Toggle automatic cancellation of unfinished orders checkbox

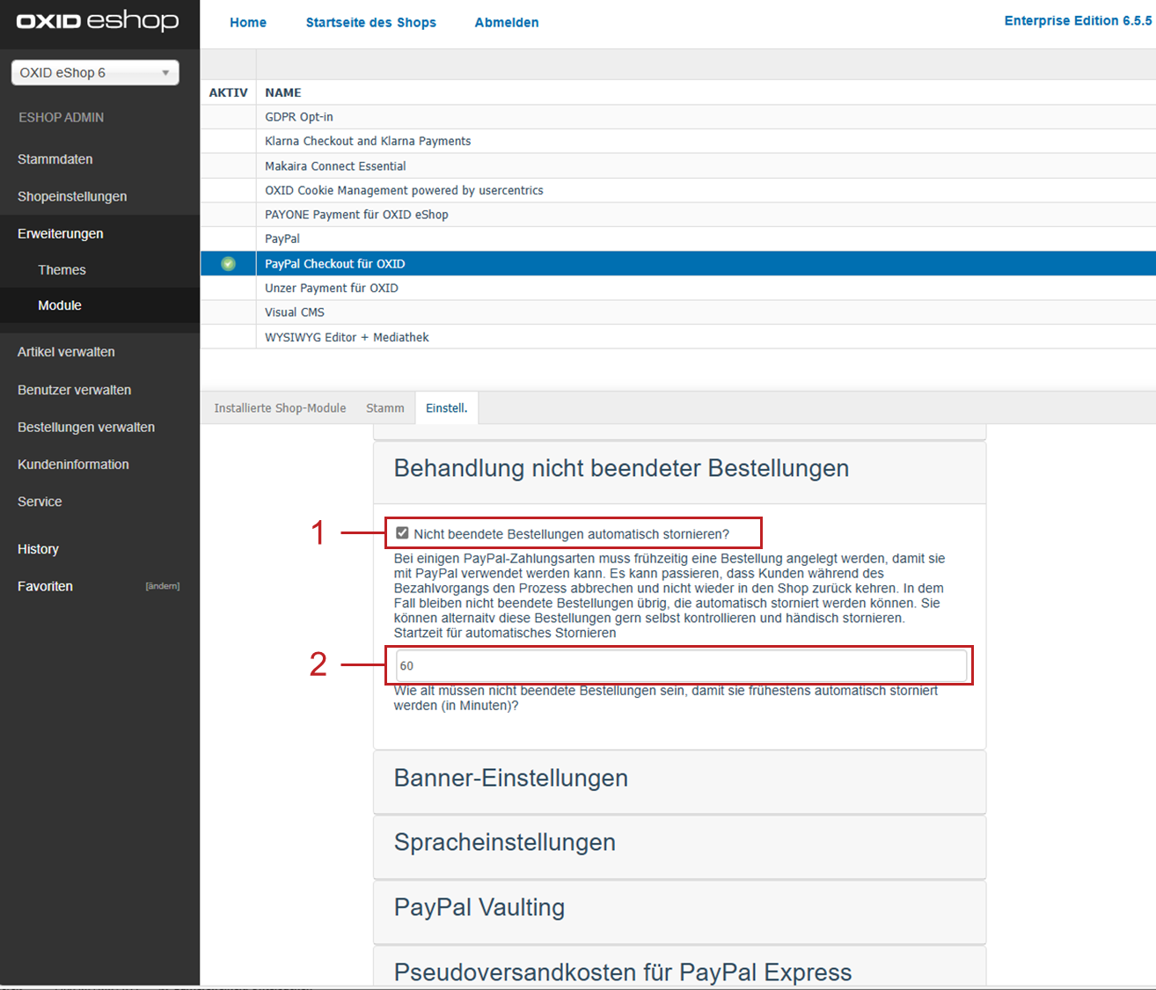[402, 533]
